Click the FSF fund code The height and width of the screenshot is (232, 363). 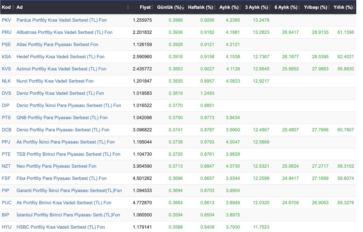tap(6, 178)
